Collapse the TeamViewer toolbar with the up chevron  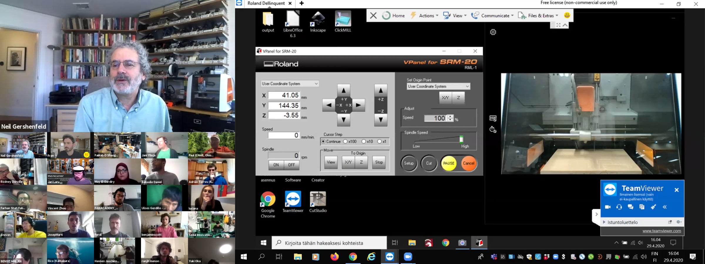(565, 25)
